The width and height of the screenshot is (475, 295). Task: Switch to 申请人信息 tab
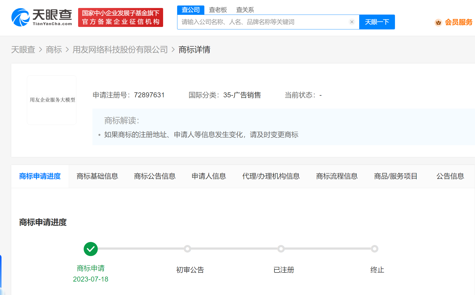click(209, 176)
